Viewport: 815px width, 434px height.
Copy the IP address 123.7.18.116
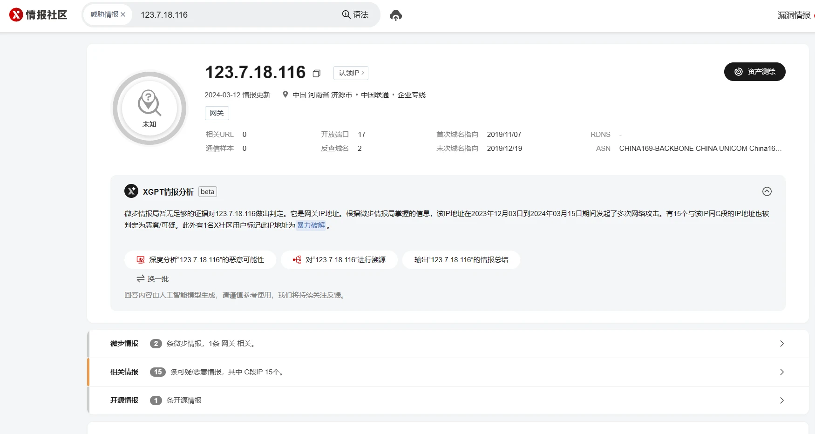pyautogui.click(x=317, y=74)
